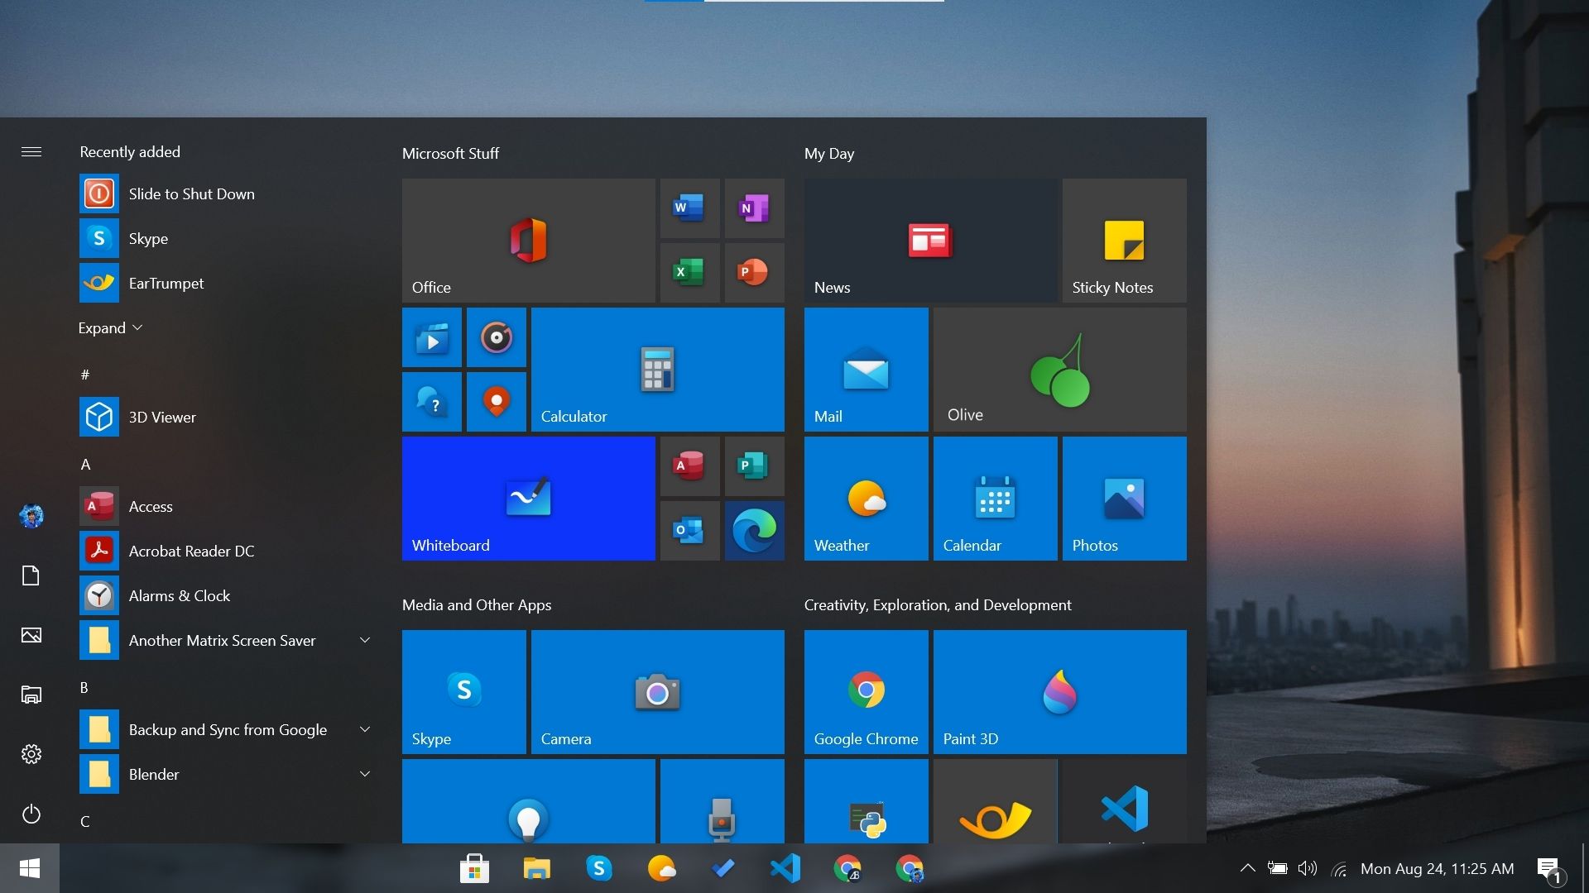Expand the Another Matrix Screen Saver folder
Image resolution: width=1589 pixels, height=893 pixels.
pyautogui.click(x=364, y=640)
